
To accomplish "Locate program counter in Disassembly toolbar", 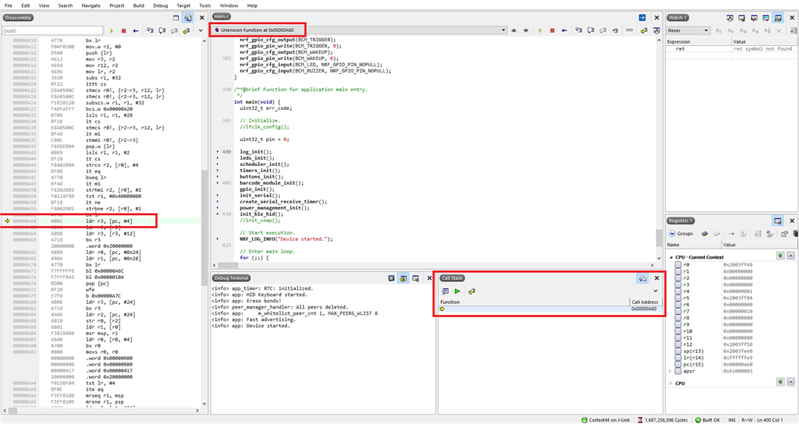I will [x=186, y=30].
